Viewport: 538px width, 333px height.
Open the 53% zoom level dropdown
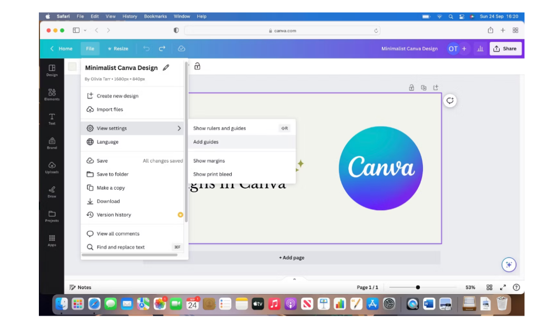point(470,287)
